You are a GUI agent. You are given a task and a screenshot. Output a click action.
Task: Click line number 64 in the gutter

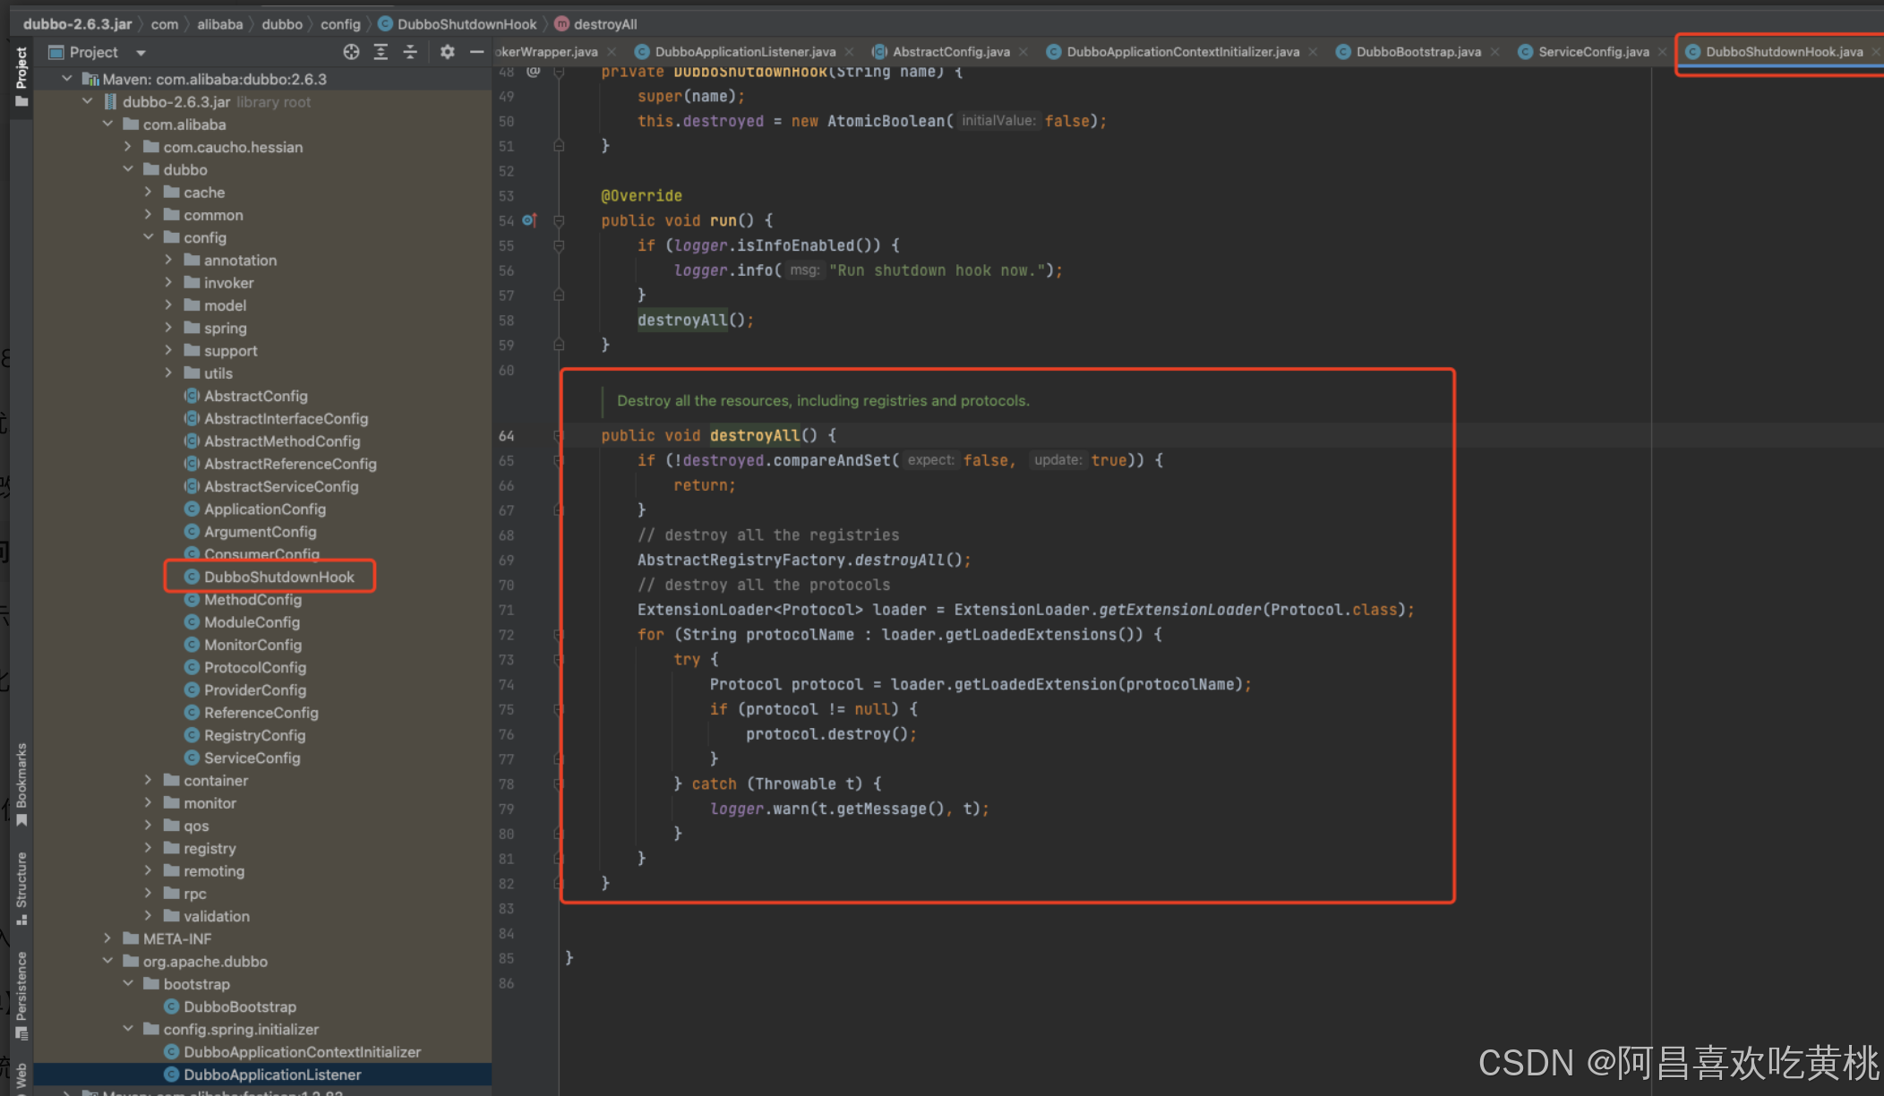507,435
